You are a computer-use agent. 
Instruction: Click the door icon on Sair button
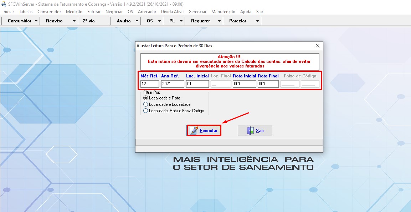[251, 130]
